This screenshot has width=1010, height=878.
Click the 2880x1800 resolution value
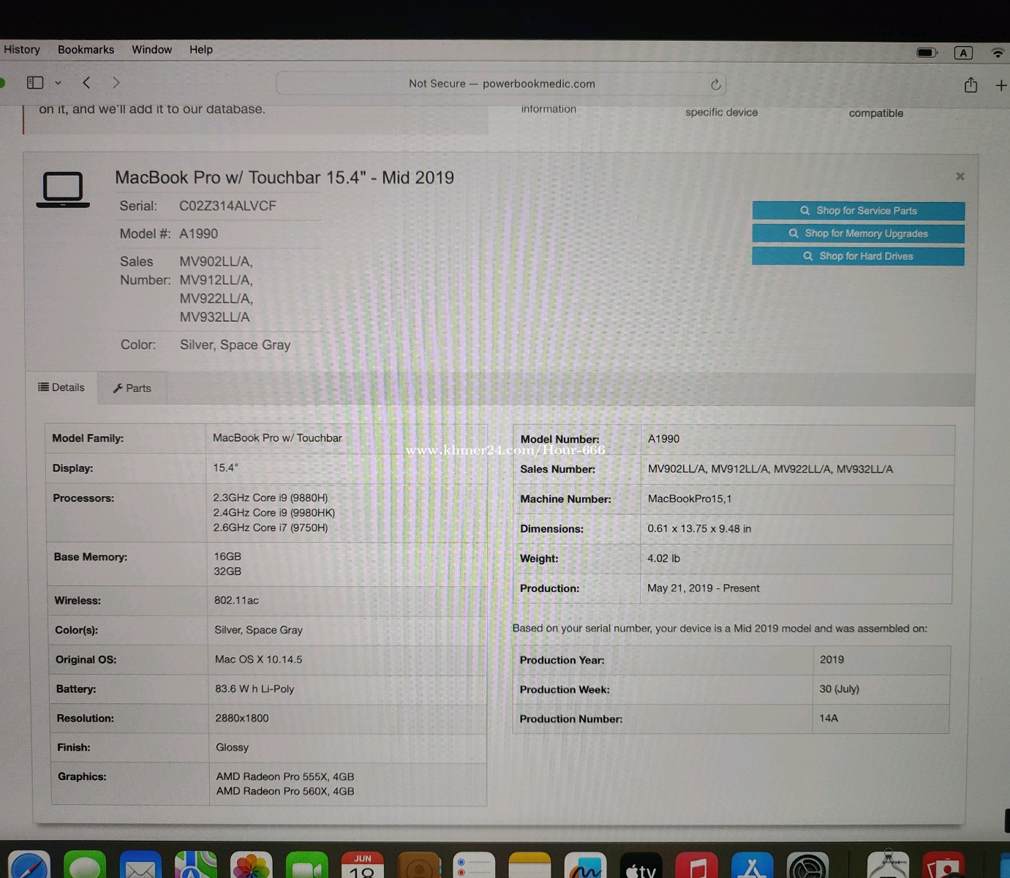242,718
